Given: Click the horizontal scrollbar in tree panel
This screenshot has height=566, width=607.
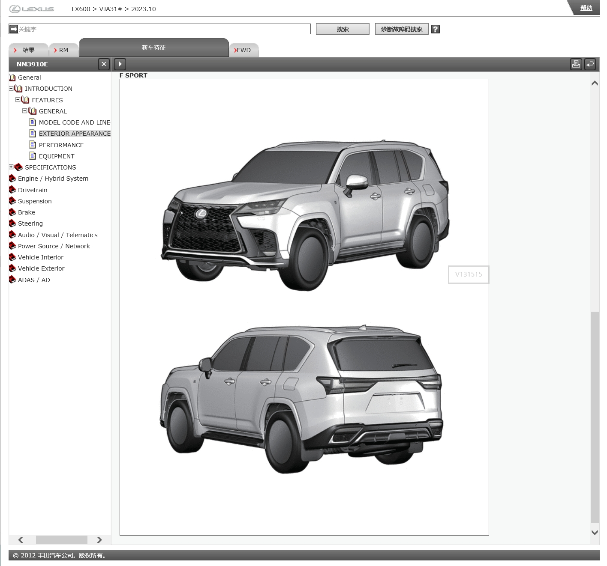Looking at the screenshot, I should [x=61, y=539].
